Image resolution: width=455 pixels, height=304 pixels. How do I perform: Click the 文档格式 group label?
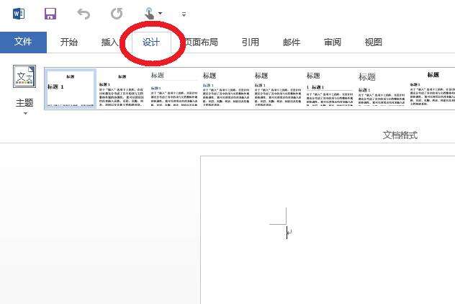(x=400, y=135)
